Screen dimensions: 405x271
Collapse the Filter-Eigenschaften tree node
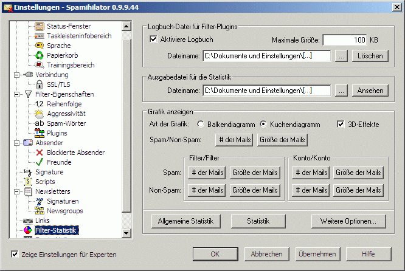click(x=16, y=94)
